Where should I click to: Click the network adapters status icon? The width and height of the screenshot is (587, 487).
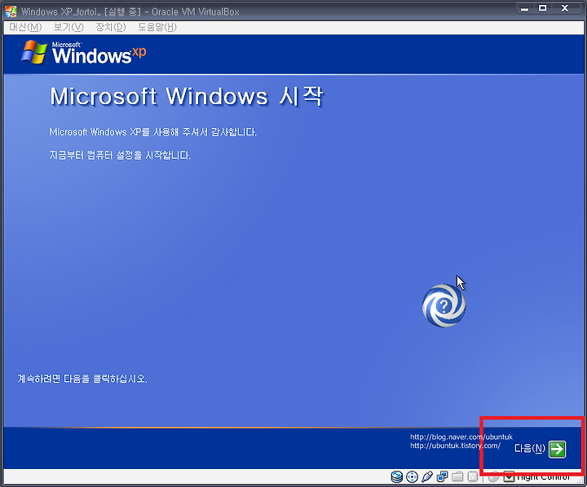(442, 476)
